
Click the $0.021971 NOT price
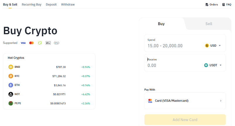[x=59, y=94]
